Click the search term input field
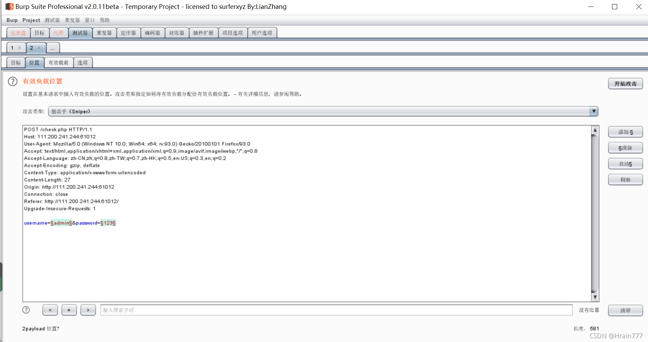Image resolution: width=648 pixels, height=342 pixels. point(336,310)
